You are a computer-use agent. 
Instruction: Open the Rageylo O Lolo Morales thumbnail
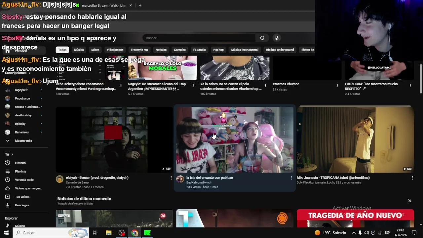(162, 68)
